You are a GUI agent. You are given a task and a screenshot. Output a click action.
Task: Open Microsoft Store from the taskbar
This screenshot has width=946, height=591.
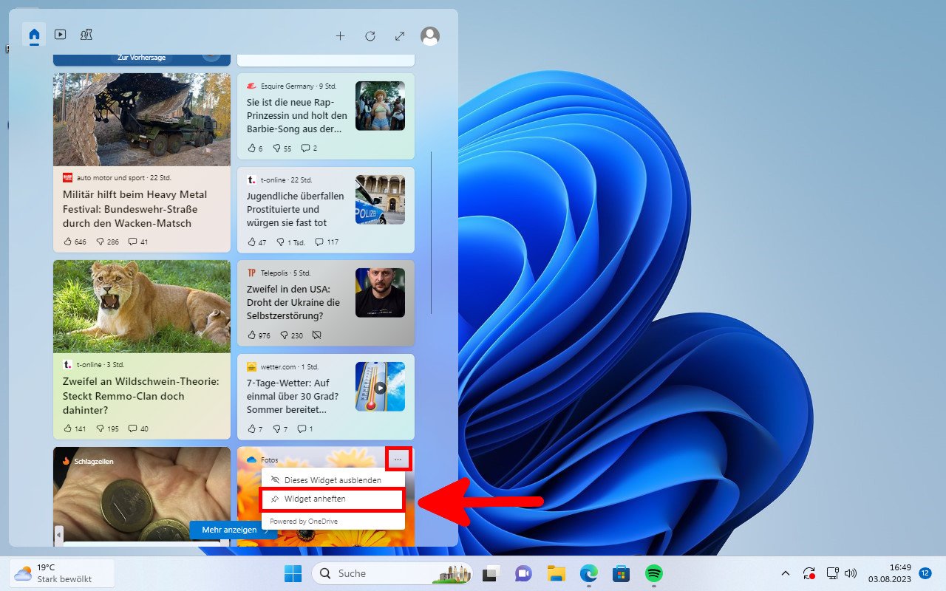tap(621, 573)
